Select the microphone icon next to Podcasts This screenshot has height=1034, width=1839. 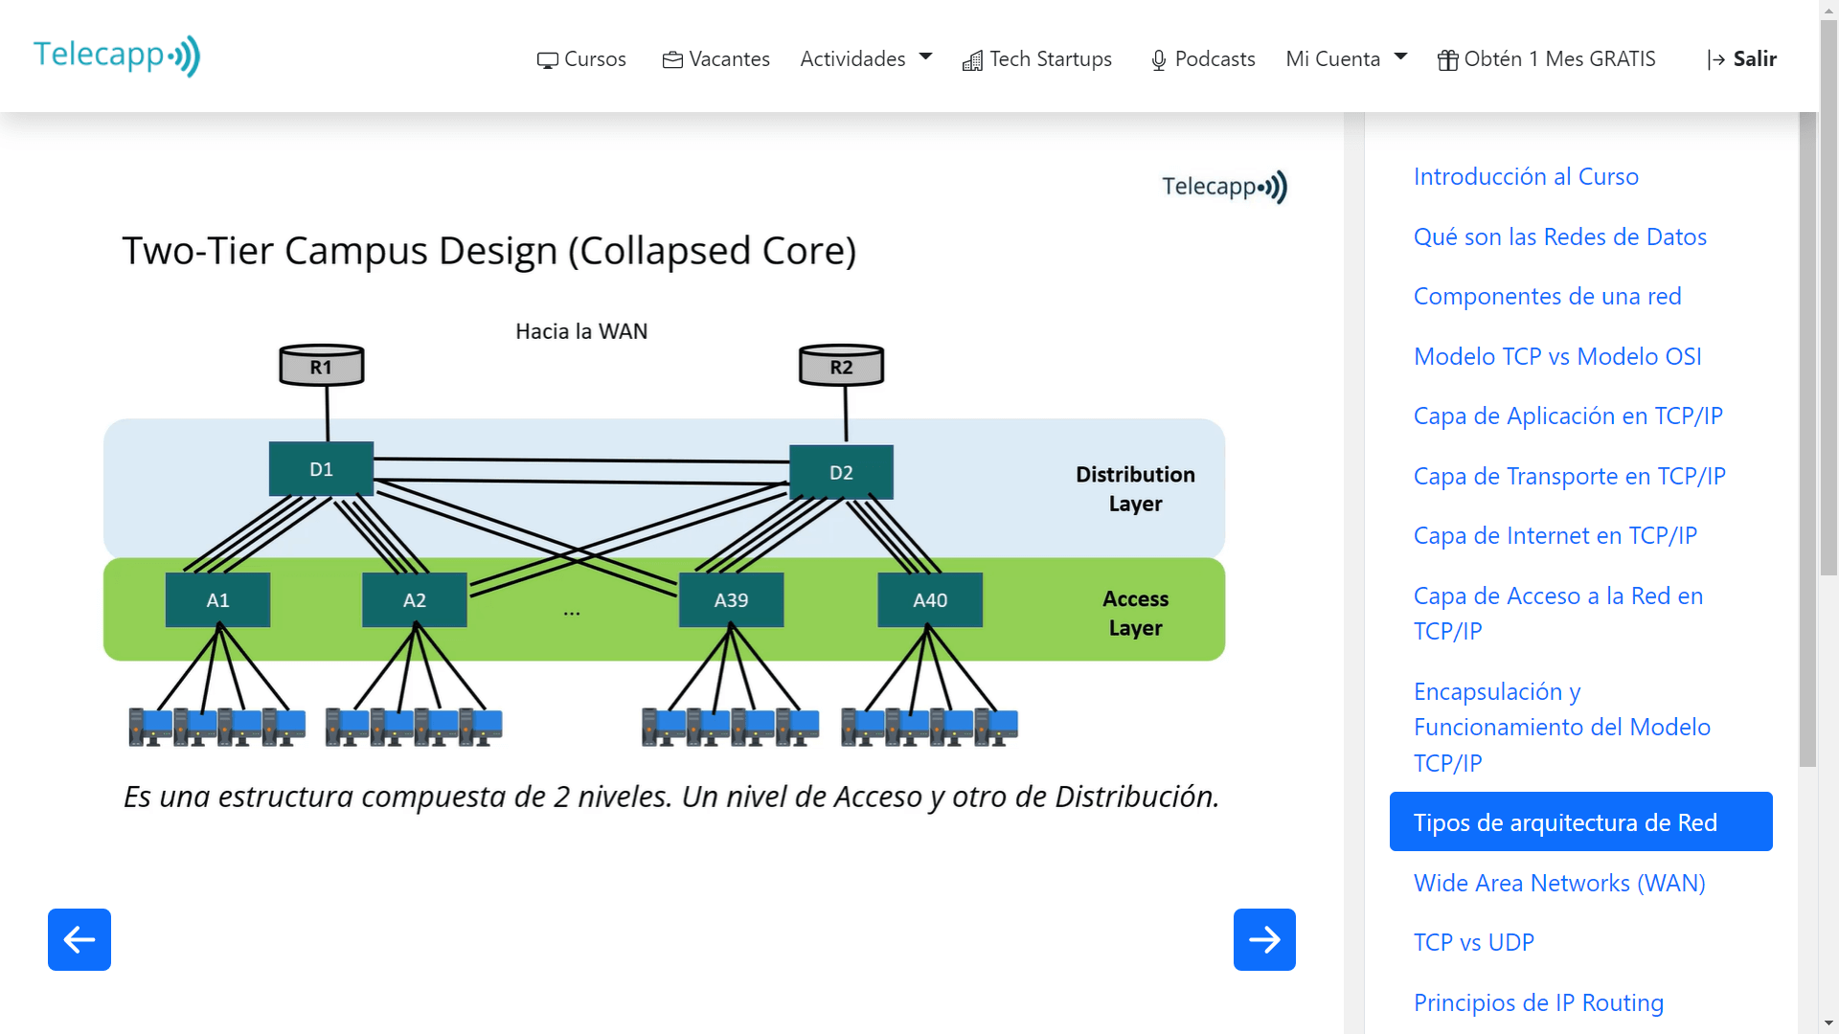pos(1158,59)
